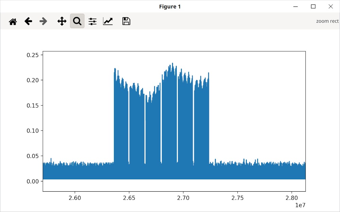The width and height of the screenshot is (340, 212).
Task: Activate the Pan tool with four-arrow icon
Action: pyautogui.click(x=62, y=21)
